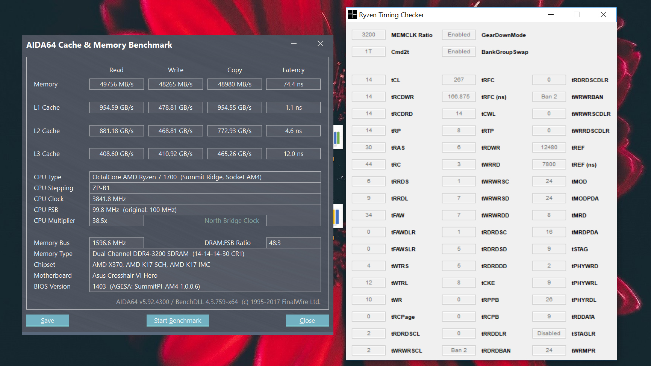Click the MEMCLK Ratio 3200 value box
651x366 pixels.
(369, 35)
